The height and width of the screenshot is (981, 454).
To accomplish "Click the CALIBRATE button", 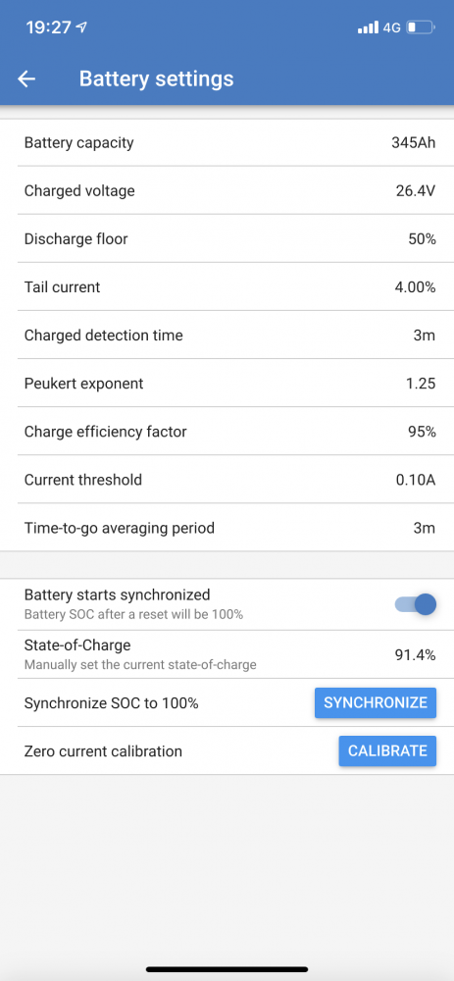I will (387, 750).
